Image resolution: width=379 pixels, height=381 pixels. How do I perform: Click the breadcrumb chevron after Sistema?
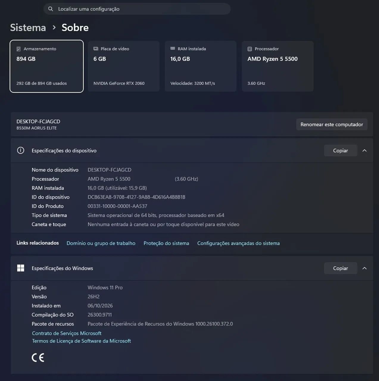coord(54,27)
